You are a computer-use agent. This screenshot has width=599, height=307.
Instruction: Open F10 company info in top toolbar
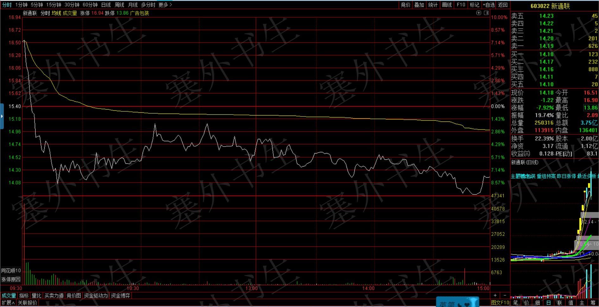(461, 5)
